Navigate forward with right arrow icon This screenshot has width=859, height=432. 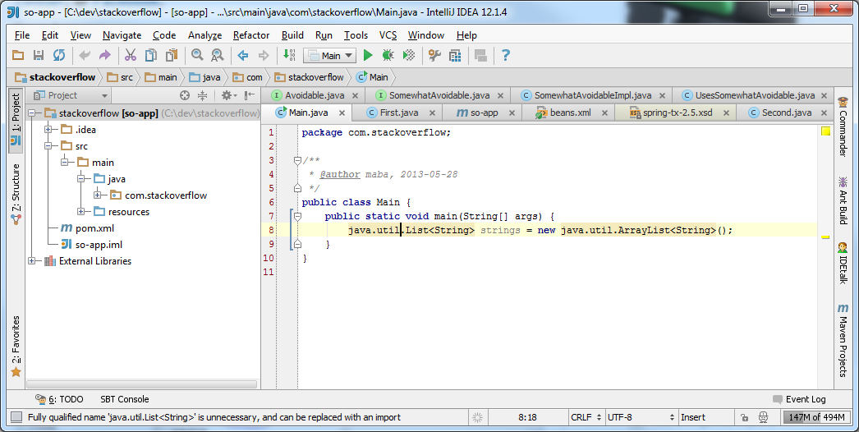tap(264, 55)
